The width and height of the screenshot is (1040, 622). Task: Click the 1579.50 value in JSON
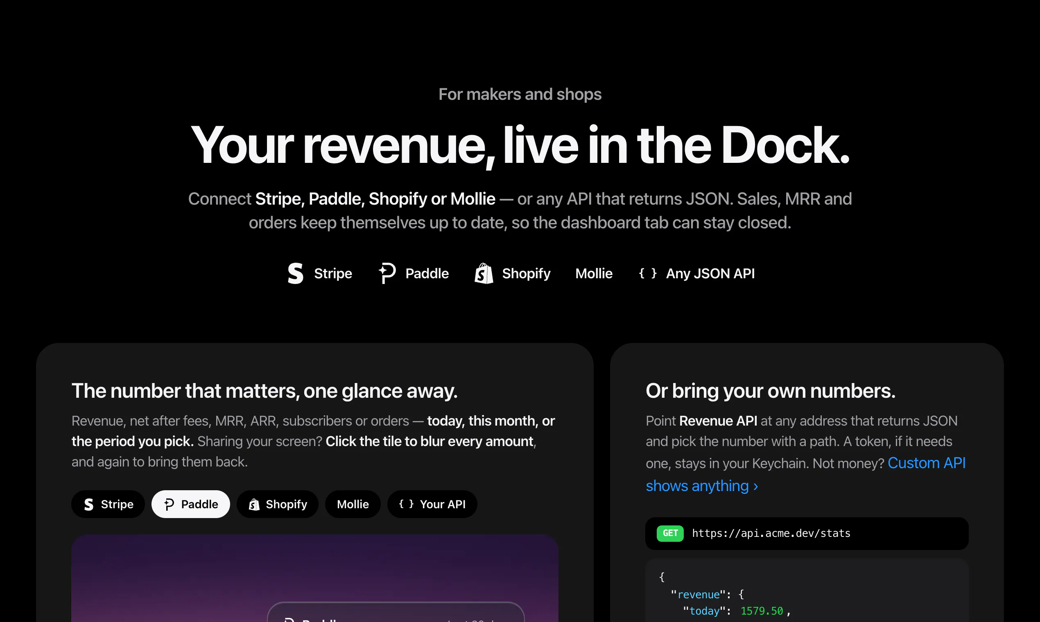coord(762,611)
